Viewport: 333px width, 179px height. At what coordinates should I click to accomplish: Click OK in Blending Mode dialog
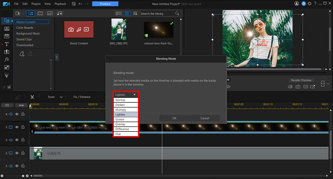pos(174,118)
